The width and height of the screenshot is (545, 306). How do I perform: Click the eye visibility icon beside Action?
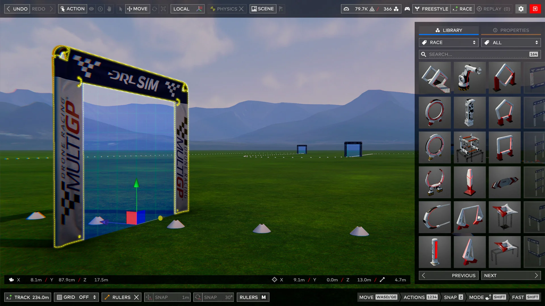click(91, 9)
